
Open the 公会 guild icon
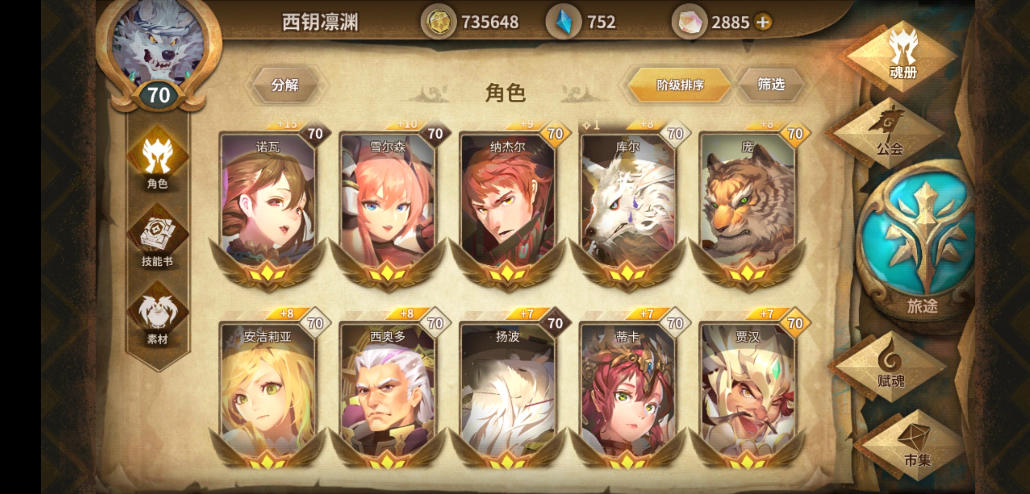click(x=889, y=134)
